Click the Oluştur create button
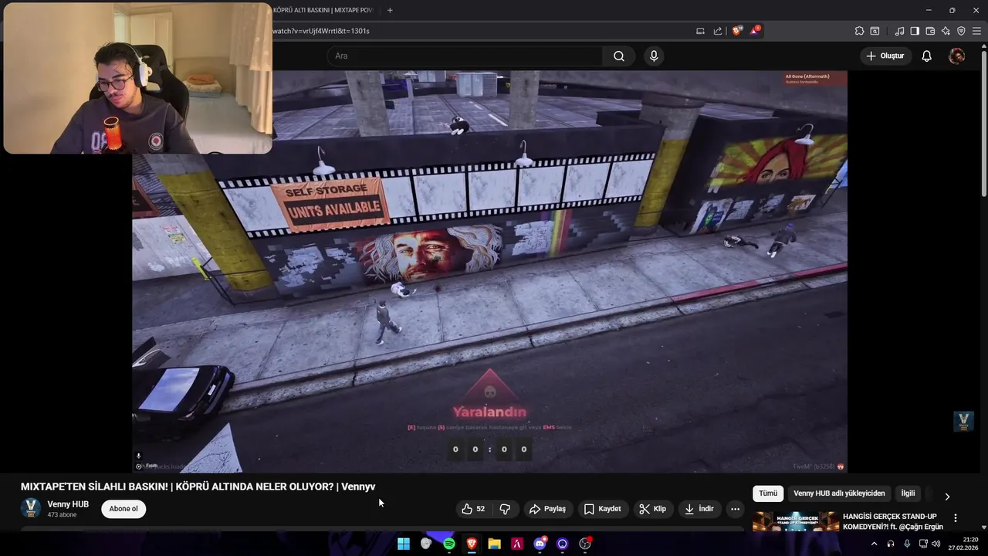The image size is (988, 556). 885,56
